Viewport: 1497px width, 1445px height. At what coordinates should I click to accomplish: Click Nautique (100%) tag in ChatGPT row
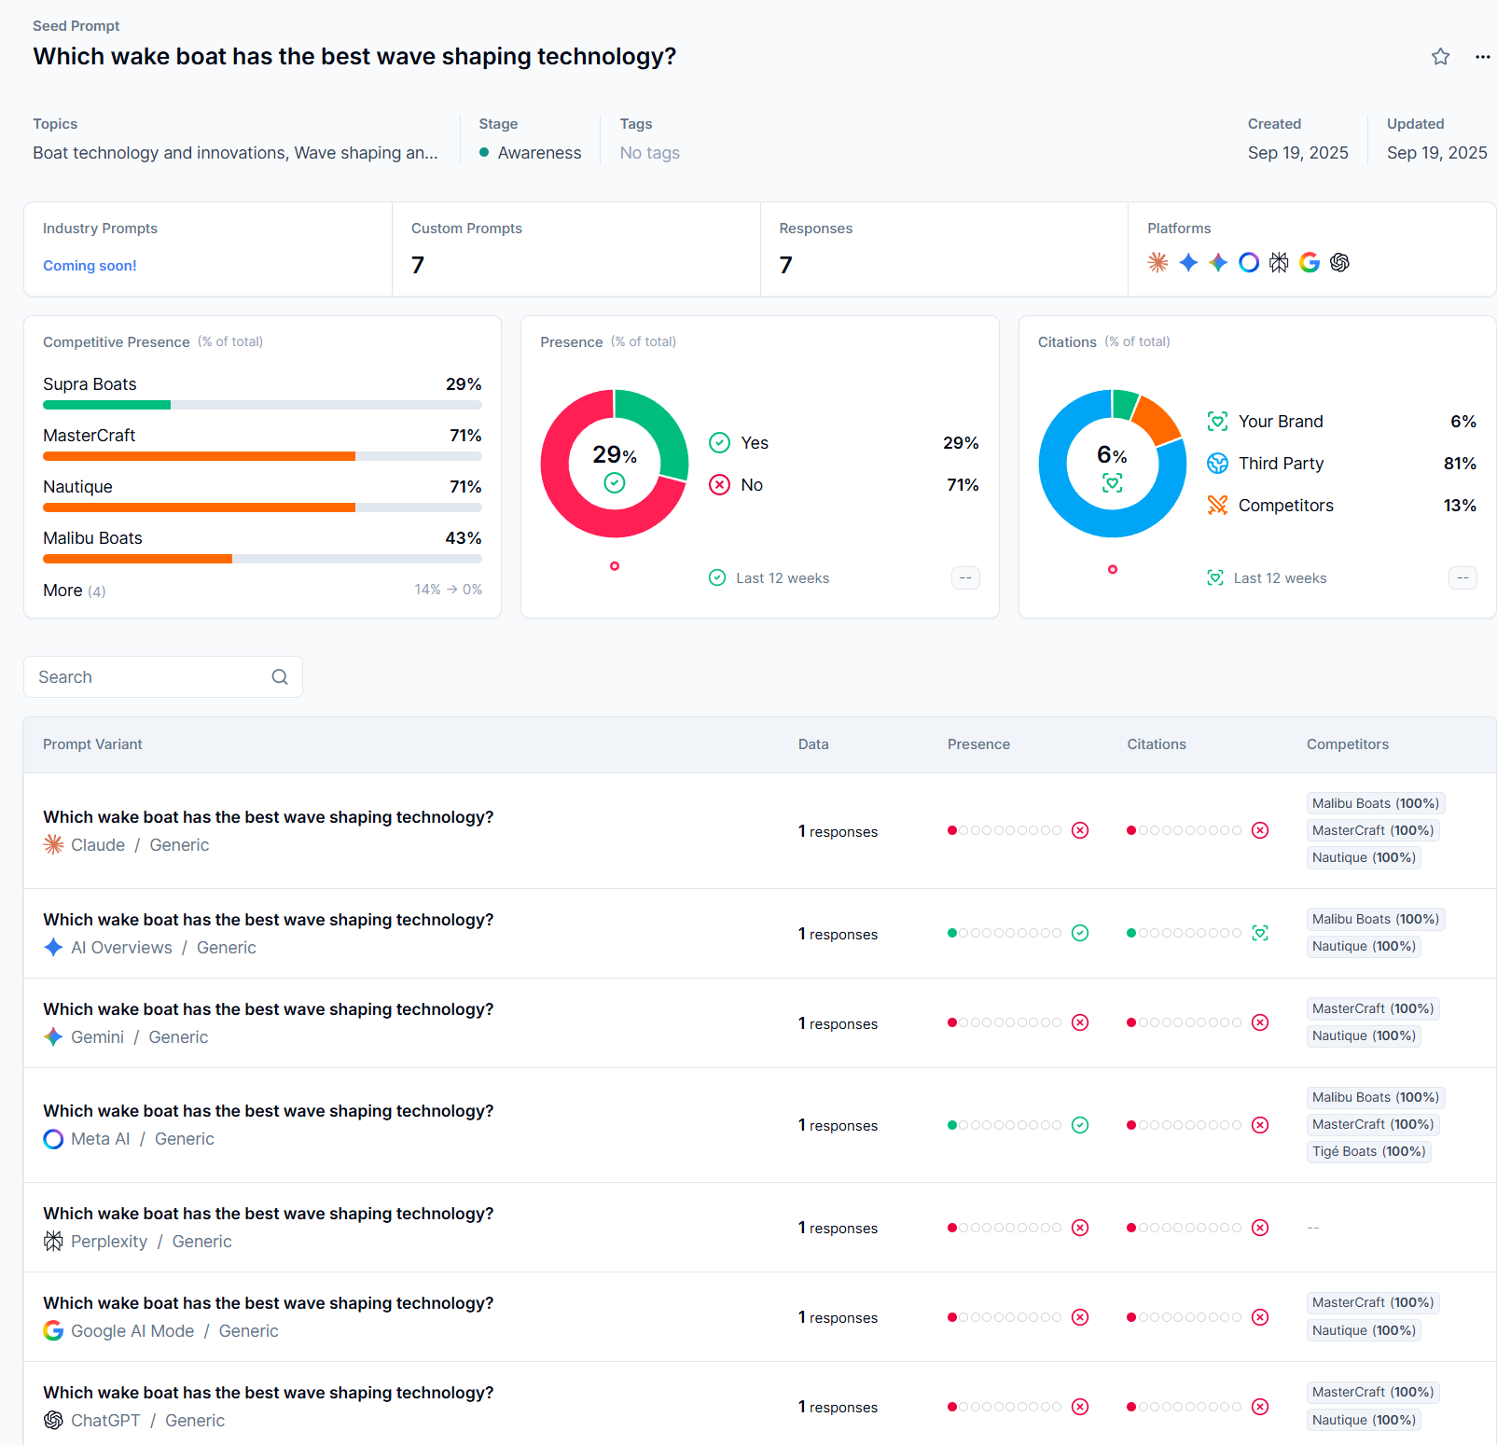[1364, 1420]
